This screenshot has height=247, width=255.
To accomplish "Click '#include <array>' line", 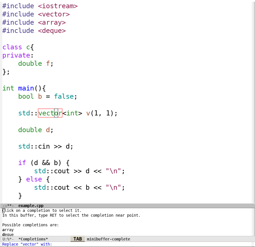I will click(34, 22).
